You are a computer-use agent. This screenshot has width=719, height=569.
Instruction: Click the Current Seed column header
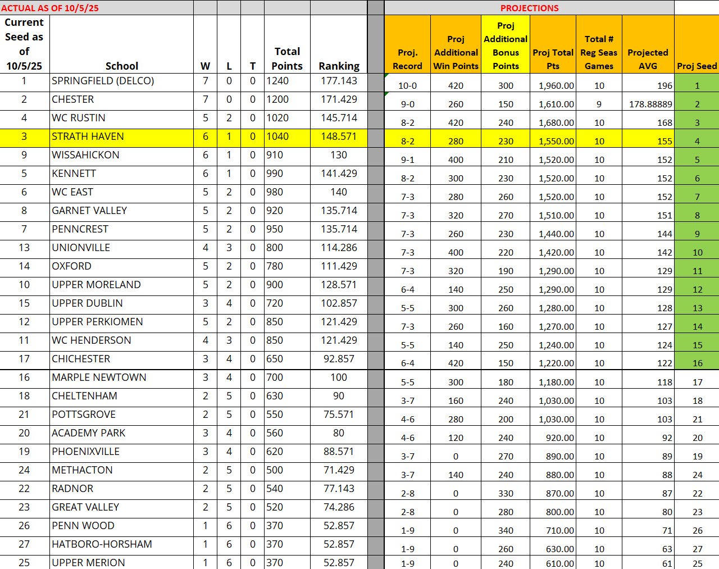tap(24, 44)
